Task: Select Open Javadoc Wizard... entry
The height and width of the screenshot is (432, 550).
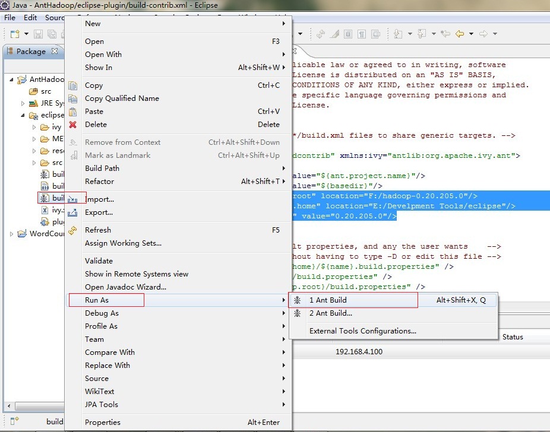Action: (179, 287)
